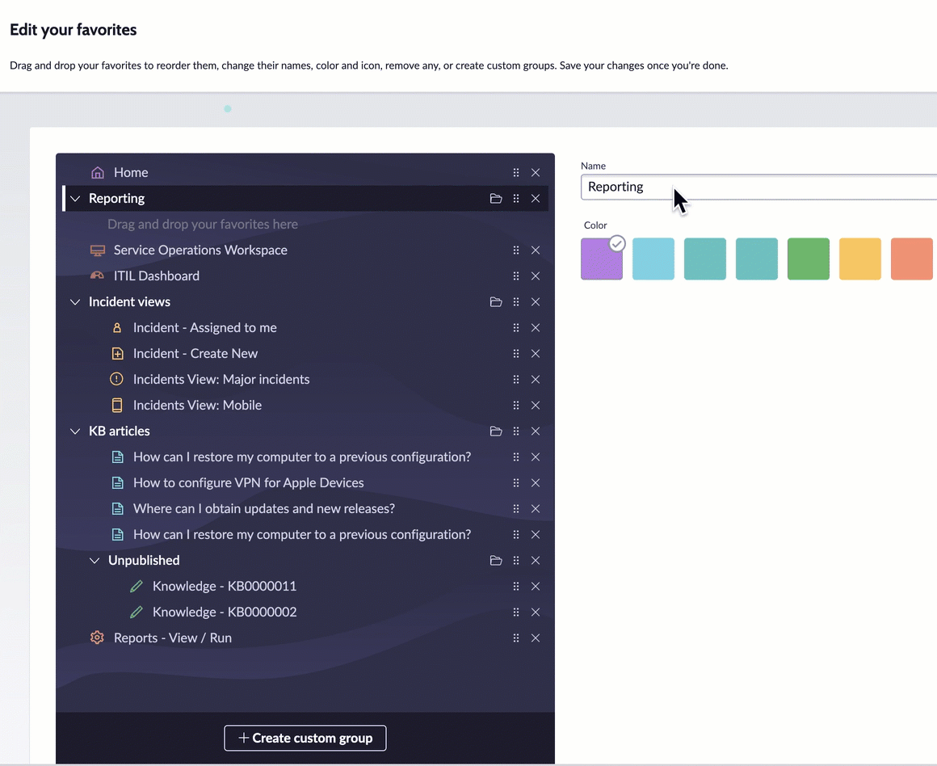Image resolution: width=937 pixels, height=766 pixels.
Task: Click Service Operations Workspace monitor icon
Action: tap(98, 250)
